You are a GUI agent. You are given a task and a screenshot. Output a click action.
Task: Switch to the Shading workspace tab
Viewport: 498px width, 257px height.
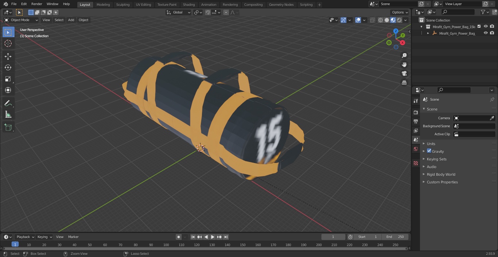tap(189, 4)
